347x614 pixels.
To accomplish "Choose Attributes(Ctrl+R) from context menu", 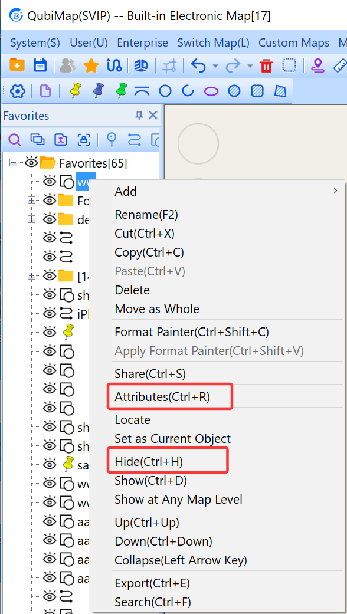I will click(162, 397).
